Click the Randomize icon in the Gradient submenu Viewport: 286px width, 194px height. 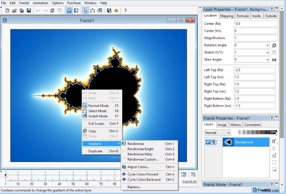[124, 144]
